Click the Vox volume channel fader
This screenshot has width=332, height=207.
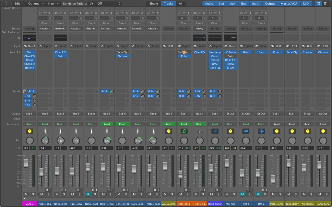click(x=165, y=166)
